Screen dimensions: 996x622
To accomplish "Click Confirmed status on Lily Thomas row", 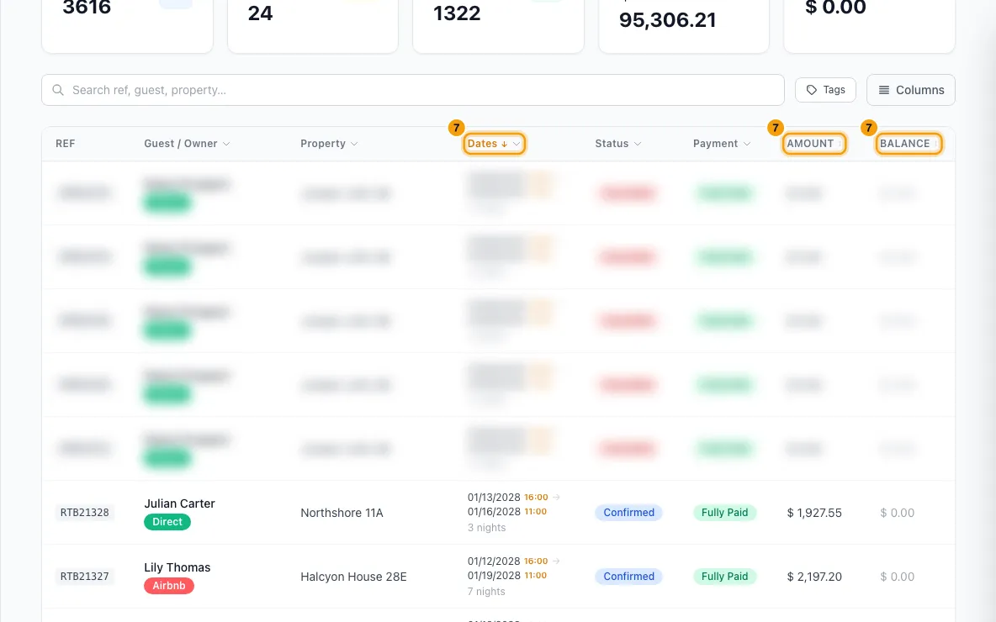I will pos(628,577).
